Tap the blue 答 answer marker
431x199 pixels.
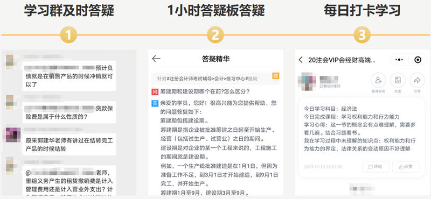(155, 103)
